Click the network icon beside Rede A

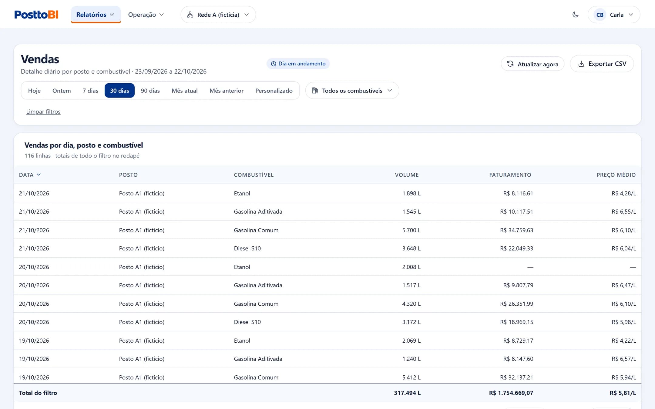coord(190,15)
